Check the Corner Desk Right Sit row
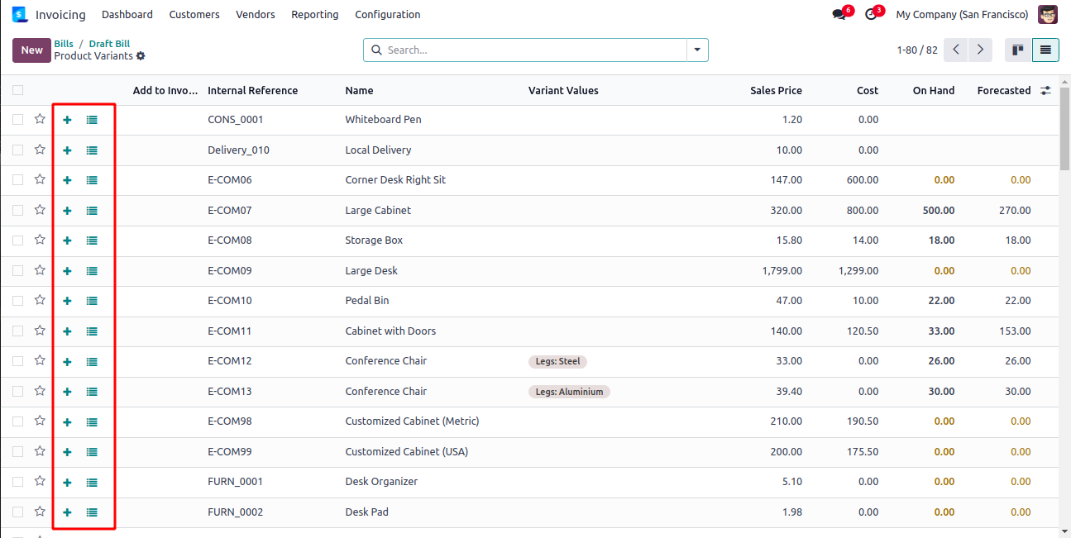 click(x=18, y=180)
